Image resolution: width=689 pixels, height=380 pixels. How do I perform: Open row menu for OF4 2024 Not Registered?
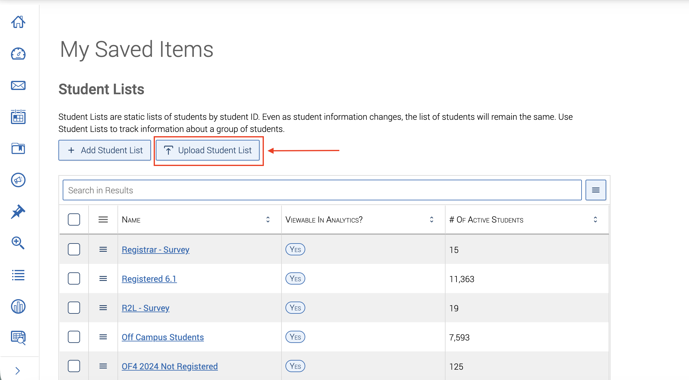(103, 366)
